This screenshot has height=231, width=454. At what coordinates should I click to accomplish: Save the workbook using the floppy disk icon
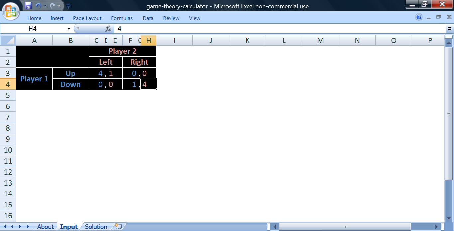click(28, 6)
